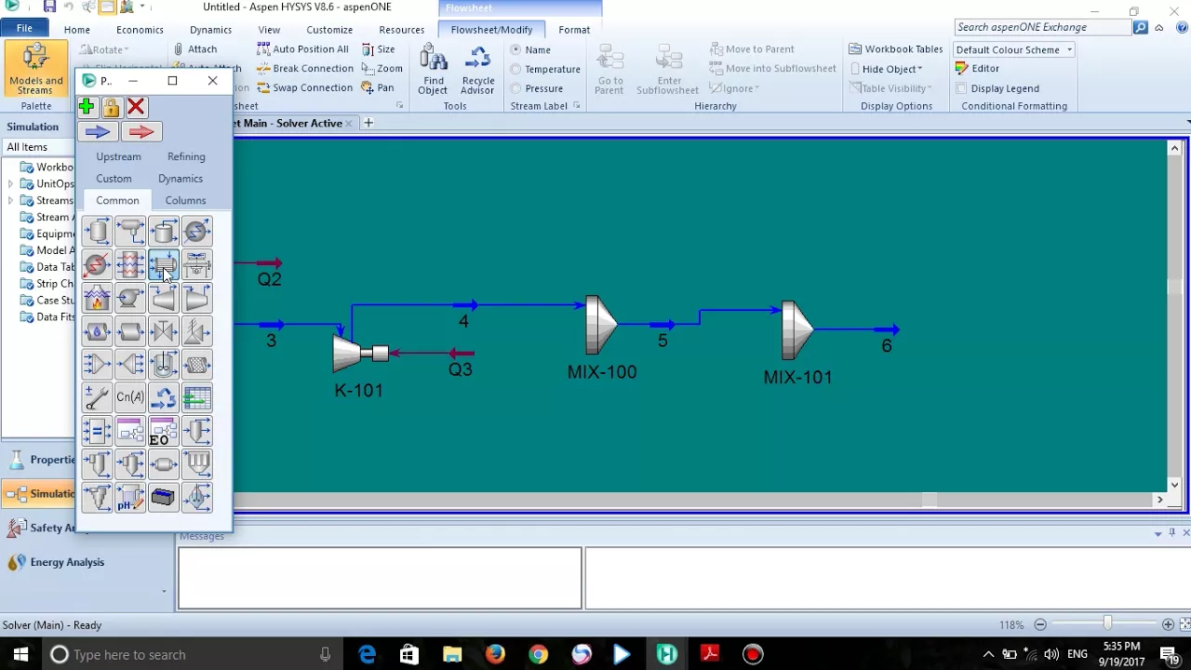Click the red X cancel palette icon
The width and height of the screenshot is (1191, 670).
coord(136,107)
